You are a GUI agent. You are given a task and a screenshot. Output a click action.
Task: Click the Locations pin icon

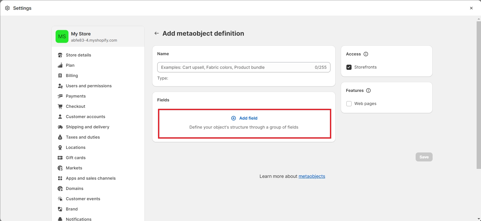tap(60, 148)
